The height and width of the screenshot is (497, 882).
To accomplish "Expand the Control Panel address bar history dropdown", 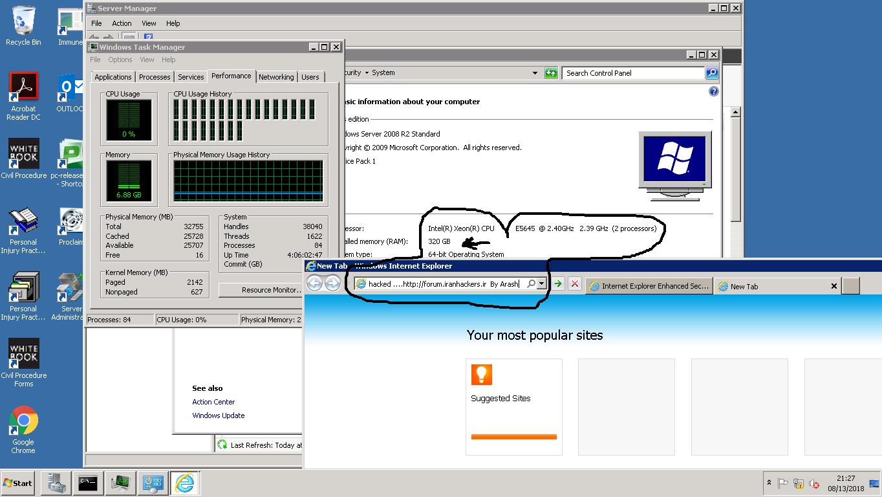I will point(535,73).
